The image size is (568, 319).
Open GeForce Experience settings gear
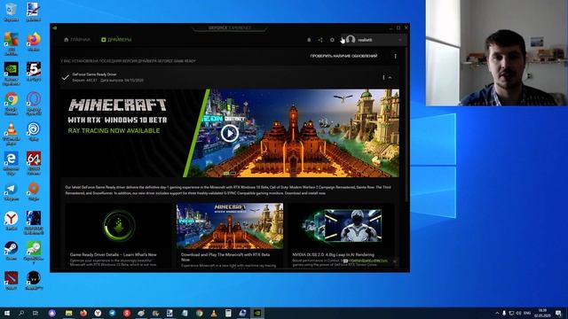coord(332,40)
